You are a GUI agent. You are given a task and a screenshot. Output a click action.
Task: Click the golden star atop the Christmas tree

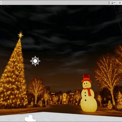click(20, 35)
